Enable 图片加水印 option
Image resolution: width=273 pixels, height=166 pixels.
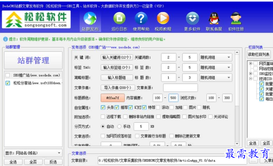(184, 117)
